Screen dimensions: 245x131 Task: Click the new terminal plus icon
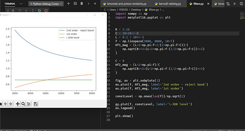click(68, 4)
